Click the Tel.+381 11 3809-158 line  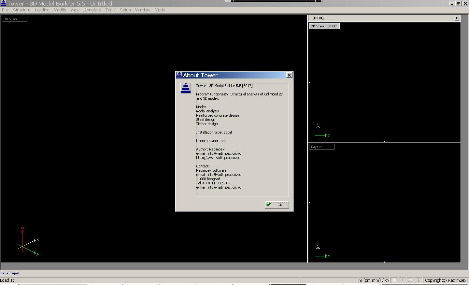click(214, 183)
